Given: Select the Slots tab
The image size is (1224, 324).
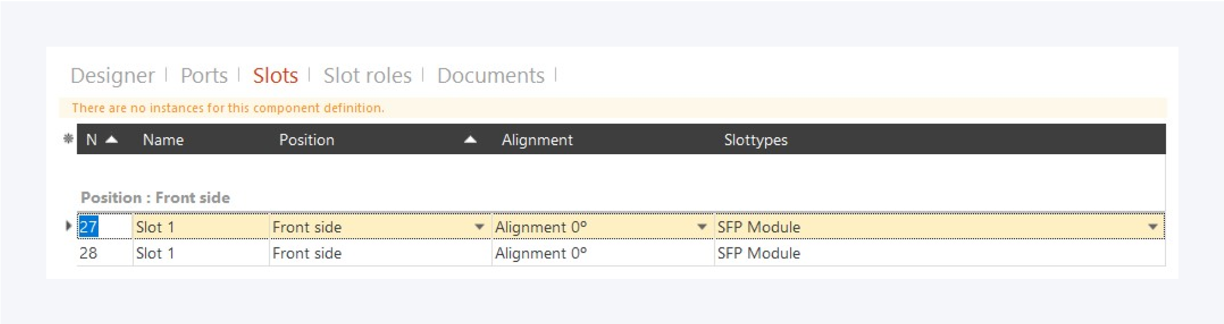Looking at the screenshot, I should 275,76.
